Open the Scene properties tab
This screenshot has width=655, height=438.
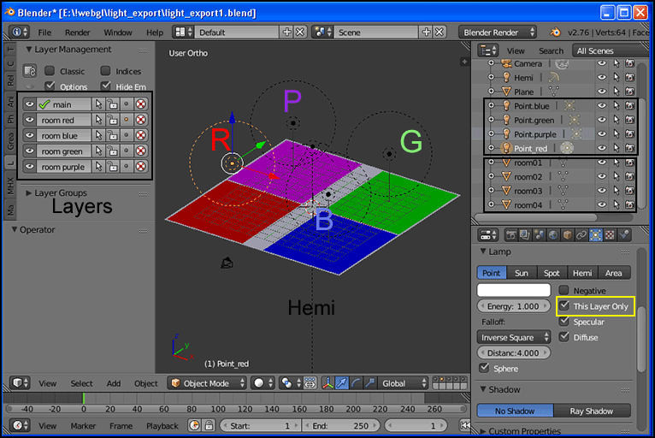pos(540,235)
